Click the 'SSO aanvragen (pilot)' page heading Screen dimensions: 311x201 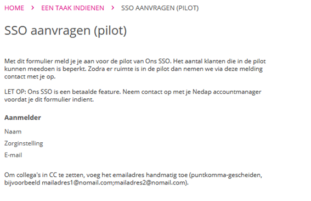tap(65, 31)
